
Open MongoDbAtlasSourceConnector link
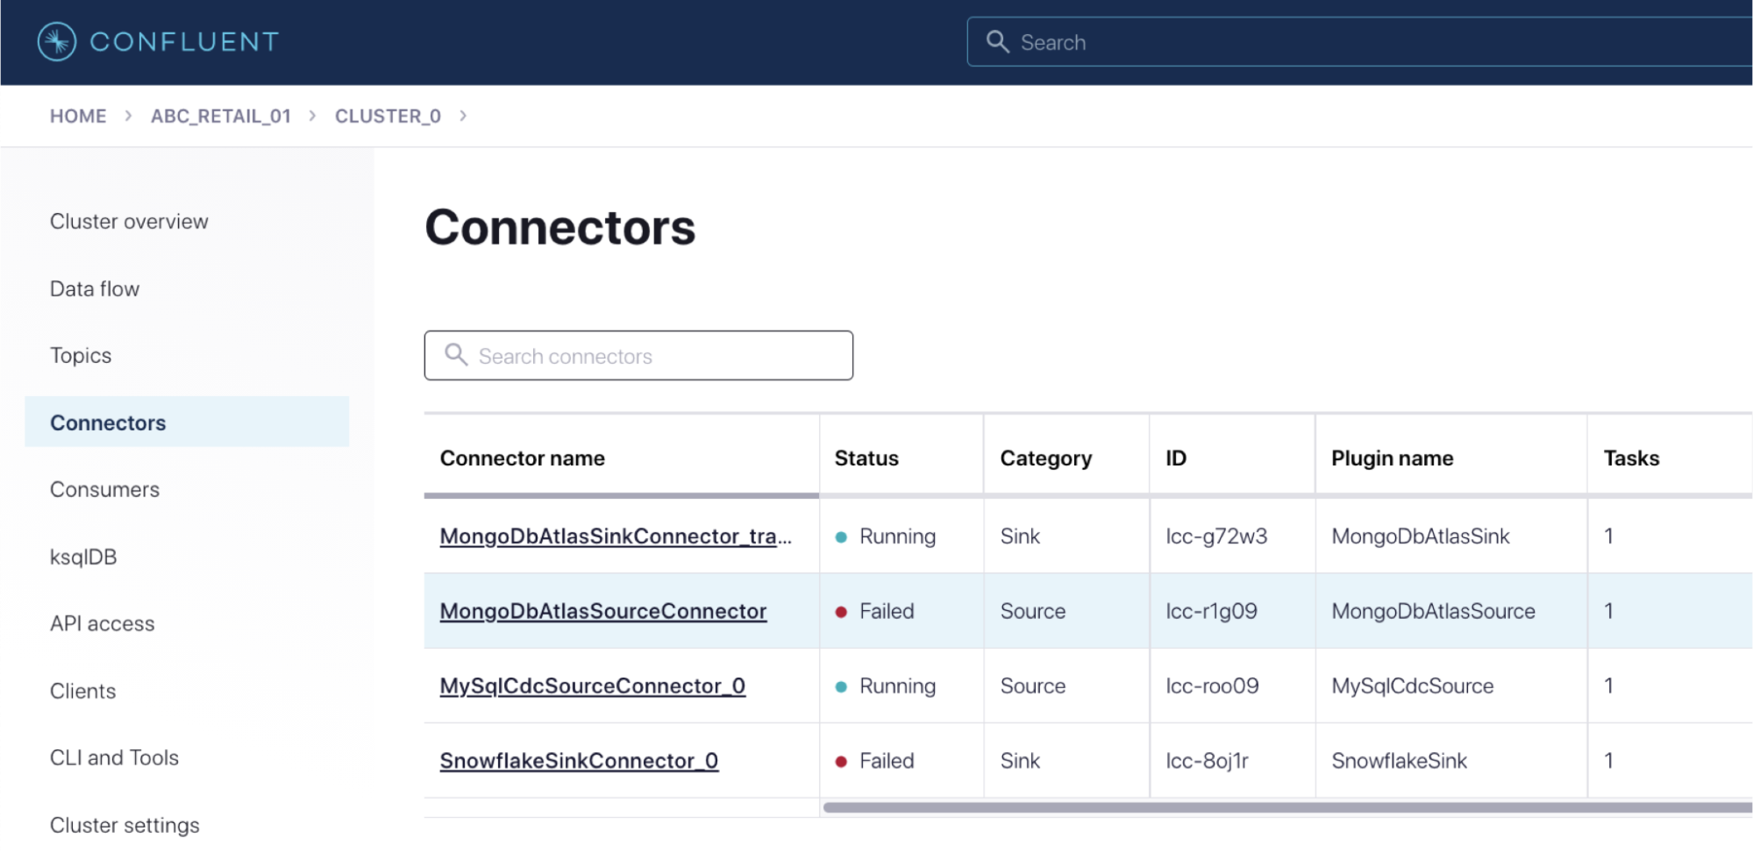(603, 611)
